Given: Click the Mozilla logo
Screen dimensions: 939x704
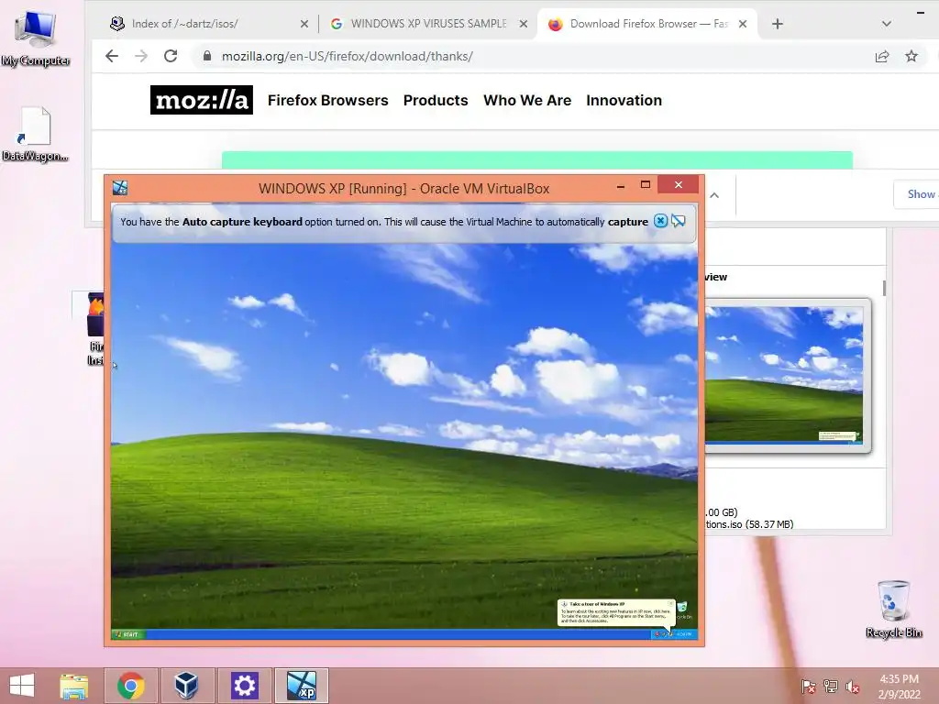Looking at the screenshot, I should [201, 100].
